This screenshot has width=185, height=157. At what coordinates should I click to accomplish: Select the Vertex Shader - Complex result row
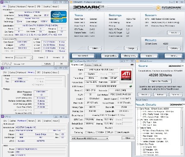(155, 141)
